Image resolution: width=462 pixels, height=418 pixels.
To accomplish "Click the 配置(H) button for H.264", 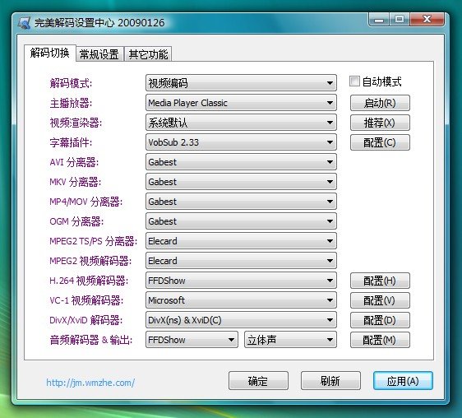I will click(x=380, y=281).
